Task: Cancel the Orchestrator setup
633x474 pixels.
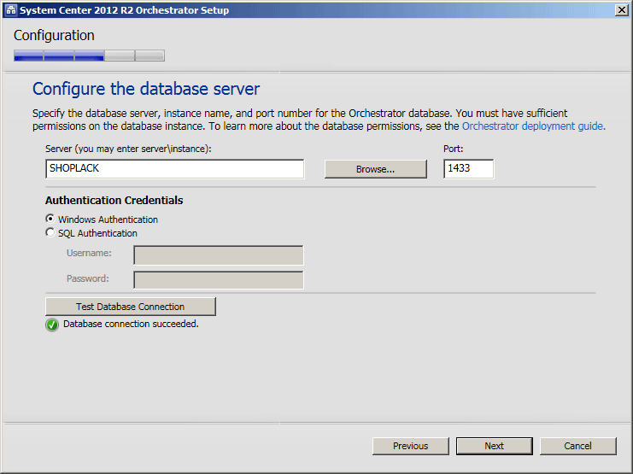Action: click(x=577, y=446)
